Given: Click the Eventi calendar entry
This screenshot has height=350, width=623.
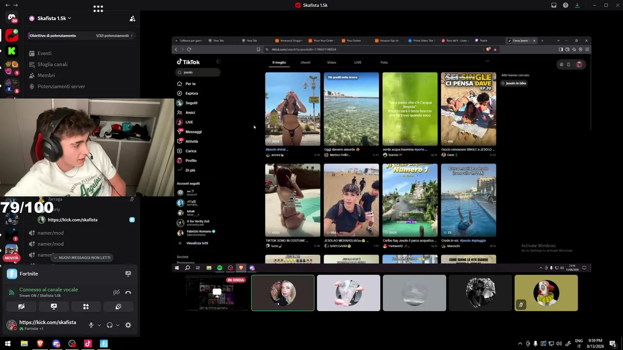Looking at the screenshot, I should coord(44,53).
